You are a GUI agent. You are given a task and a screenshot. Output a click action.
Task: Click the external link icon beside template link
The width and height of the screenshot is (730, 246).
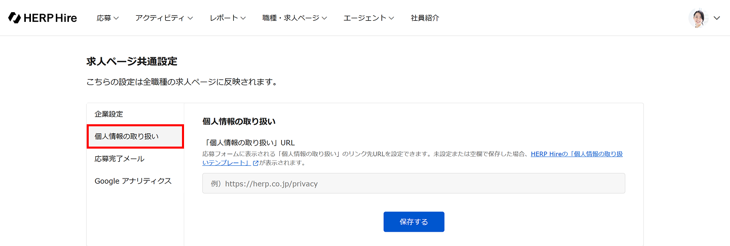pos(255,163)
